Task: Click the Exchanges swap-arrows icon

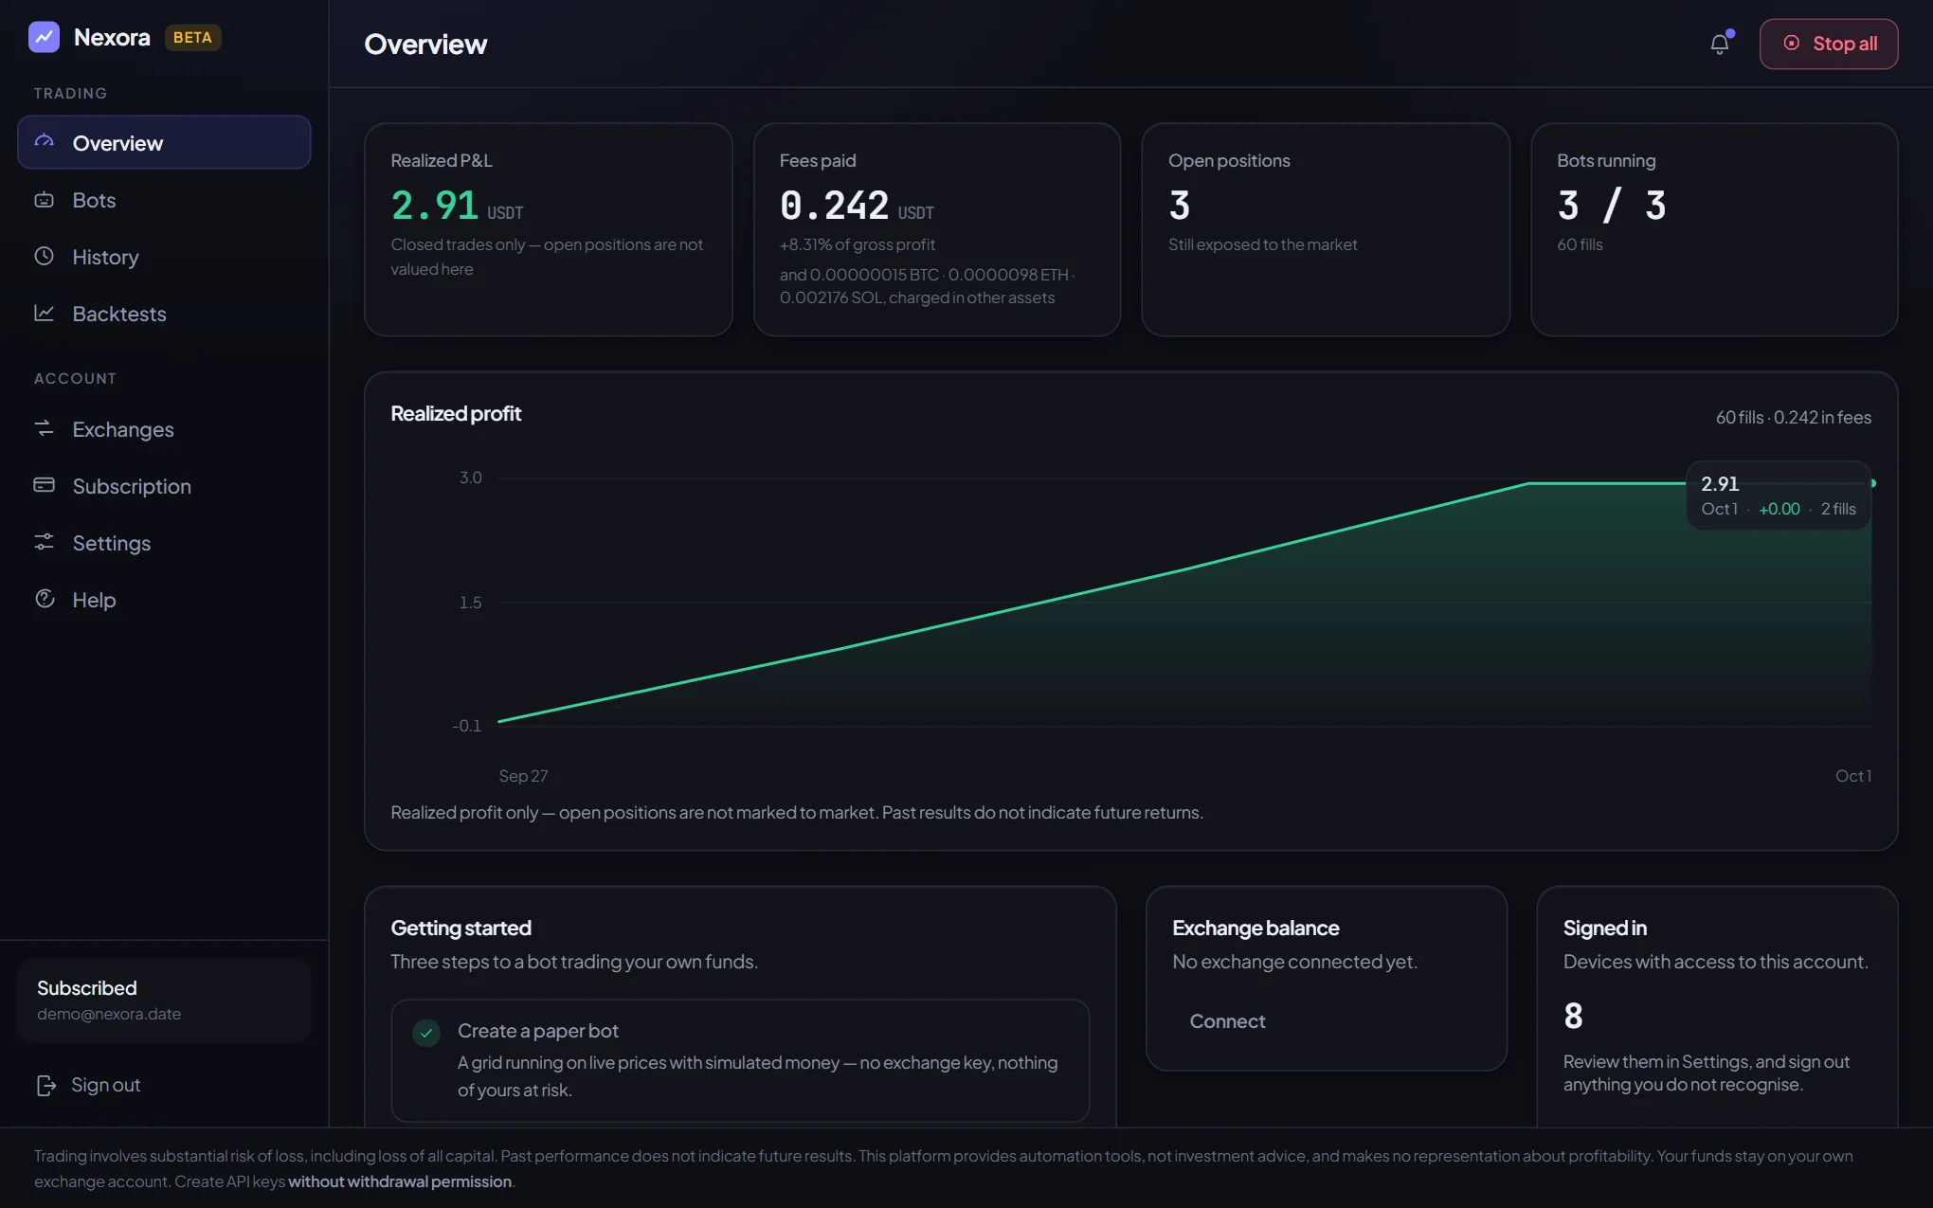Action: click(45, 428)
